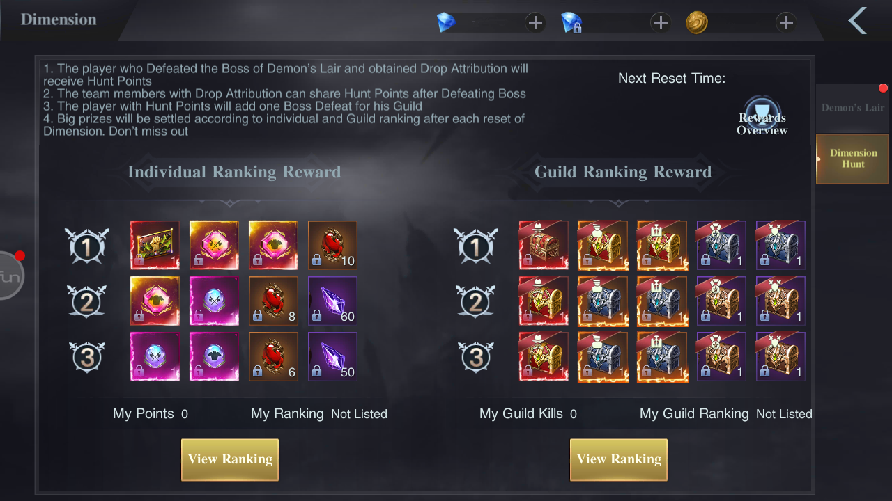The height and width of the screenshot is (501, 892).
Task: Open the Fun floating side button
Action: point(10,276)
